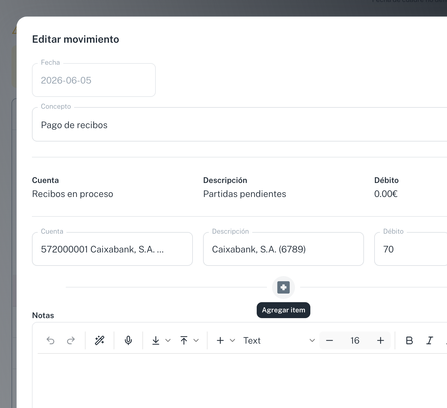Click the Editar movimiento heading
The height and width of the screenshot is (408, 447).
tap(76, 39)
